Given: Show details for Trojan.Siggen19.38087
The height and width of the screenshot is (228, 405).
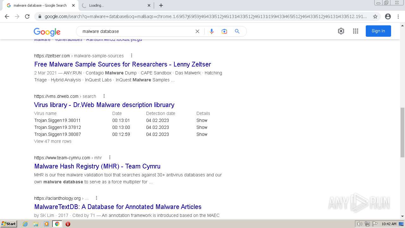Looking at the screenshot, I should [202, 134].
